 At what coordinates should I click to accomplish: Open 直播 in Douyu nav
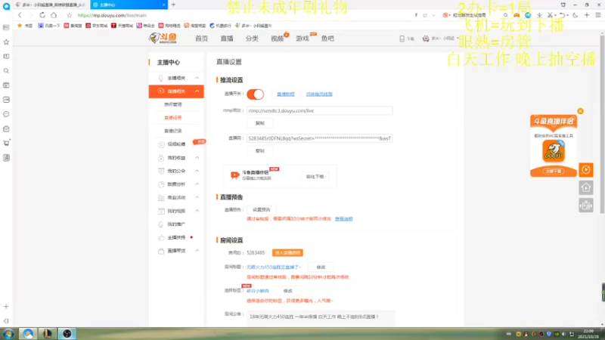[x=227, y=39]
